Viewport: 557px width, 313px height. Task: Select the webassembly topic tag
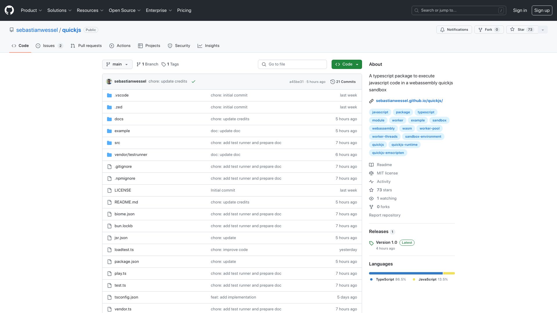tap(383, 128)
